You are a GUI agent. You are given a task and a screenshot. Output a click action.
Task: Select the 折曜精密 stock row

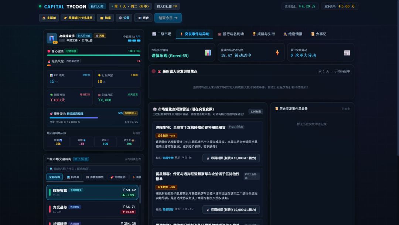pyautogui.click(x=92, y=222)
